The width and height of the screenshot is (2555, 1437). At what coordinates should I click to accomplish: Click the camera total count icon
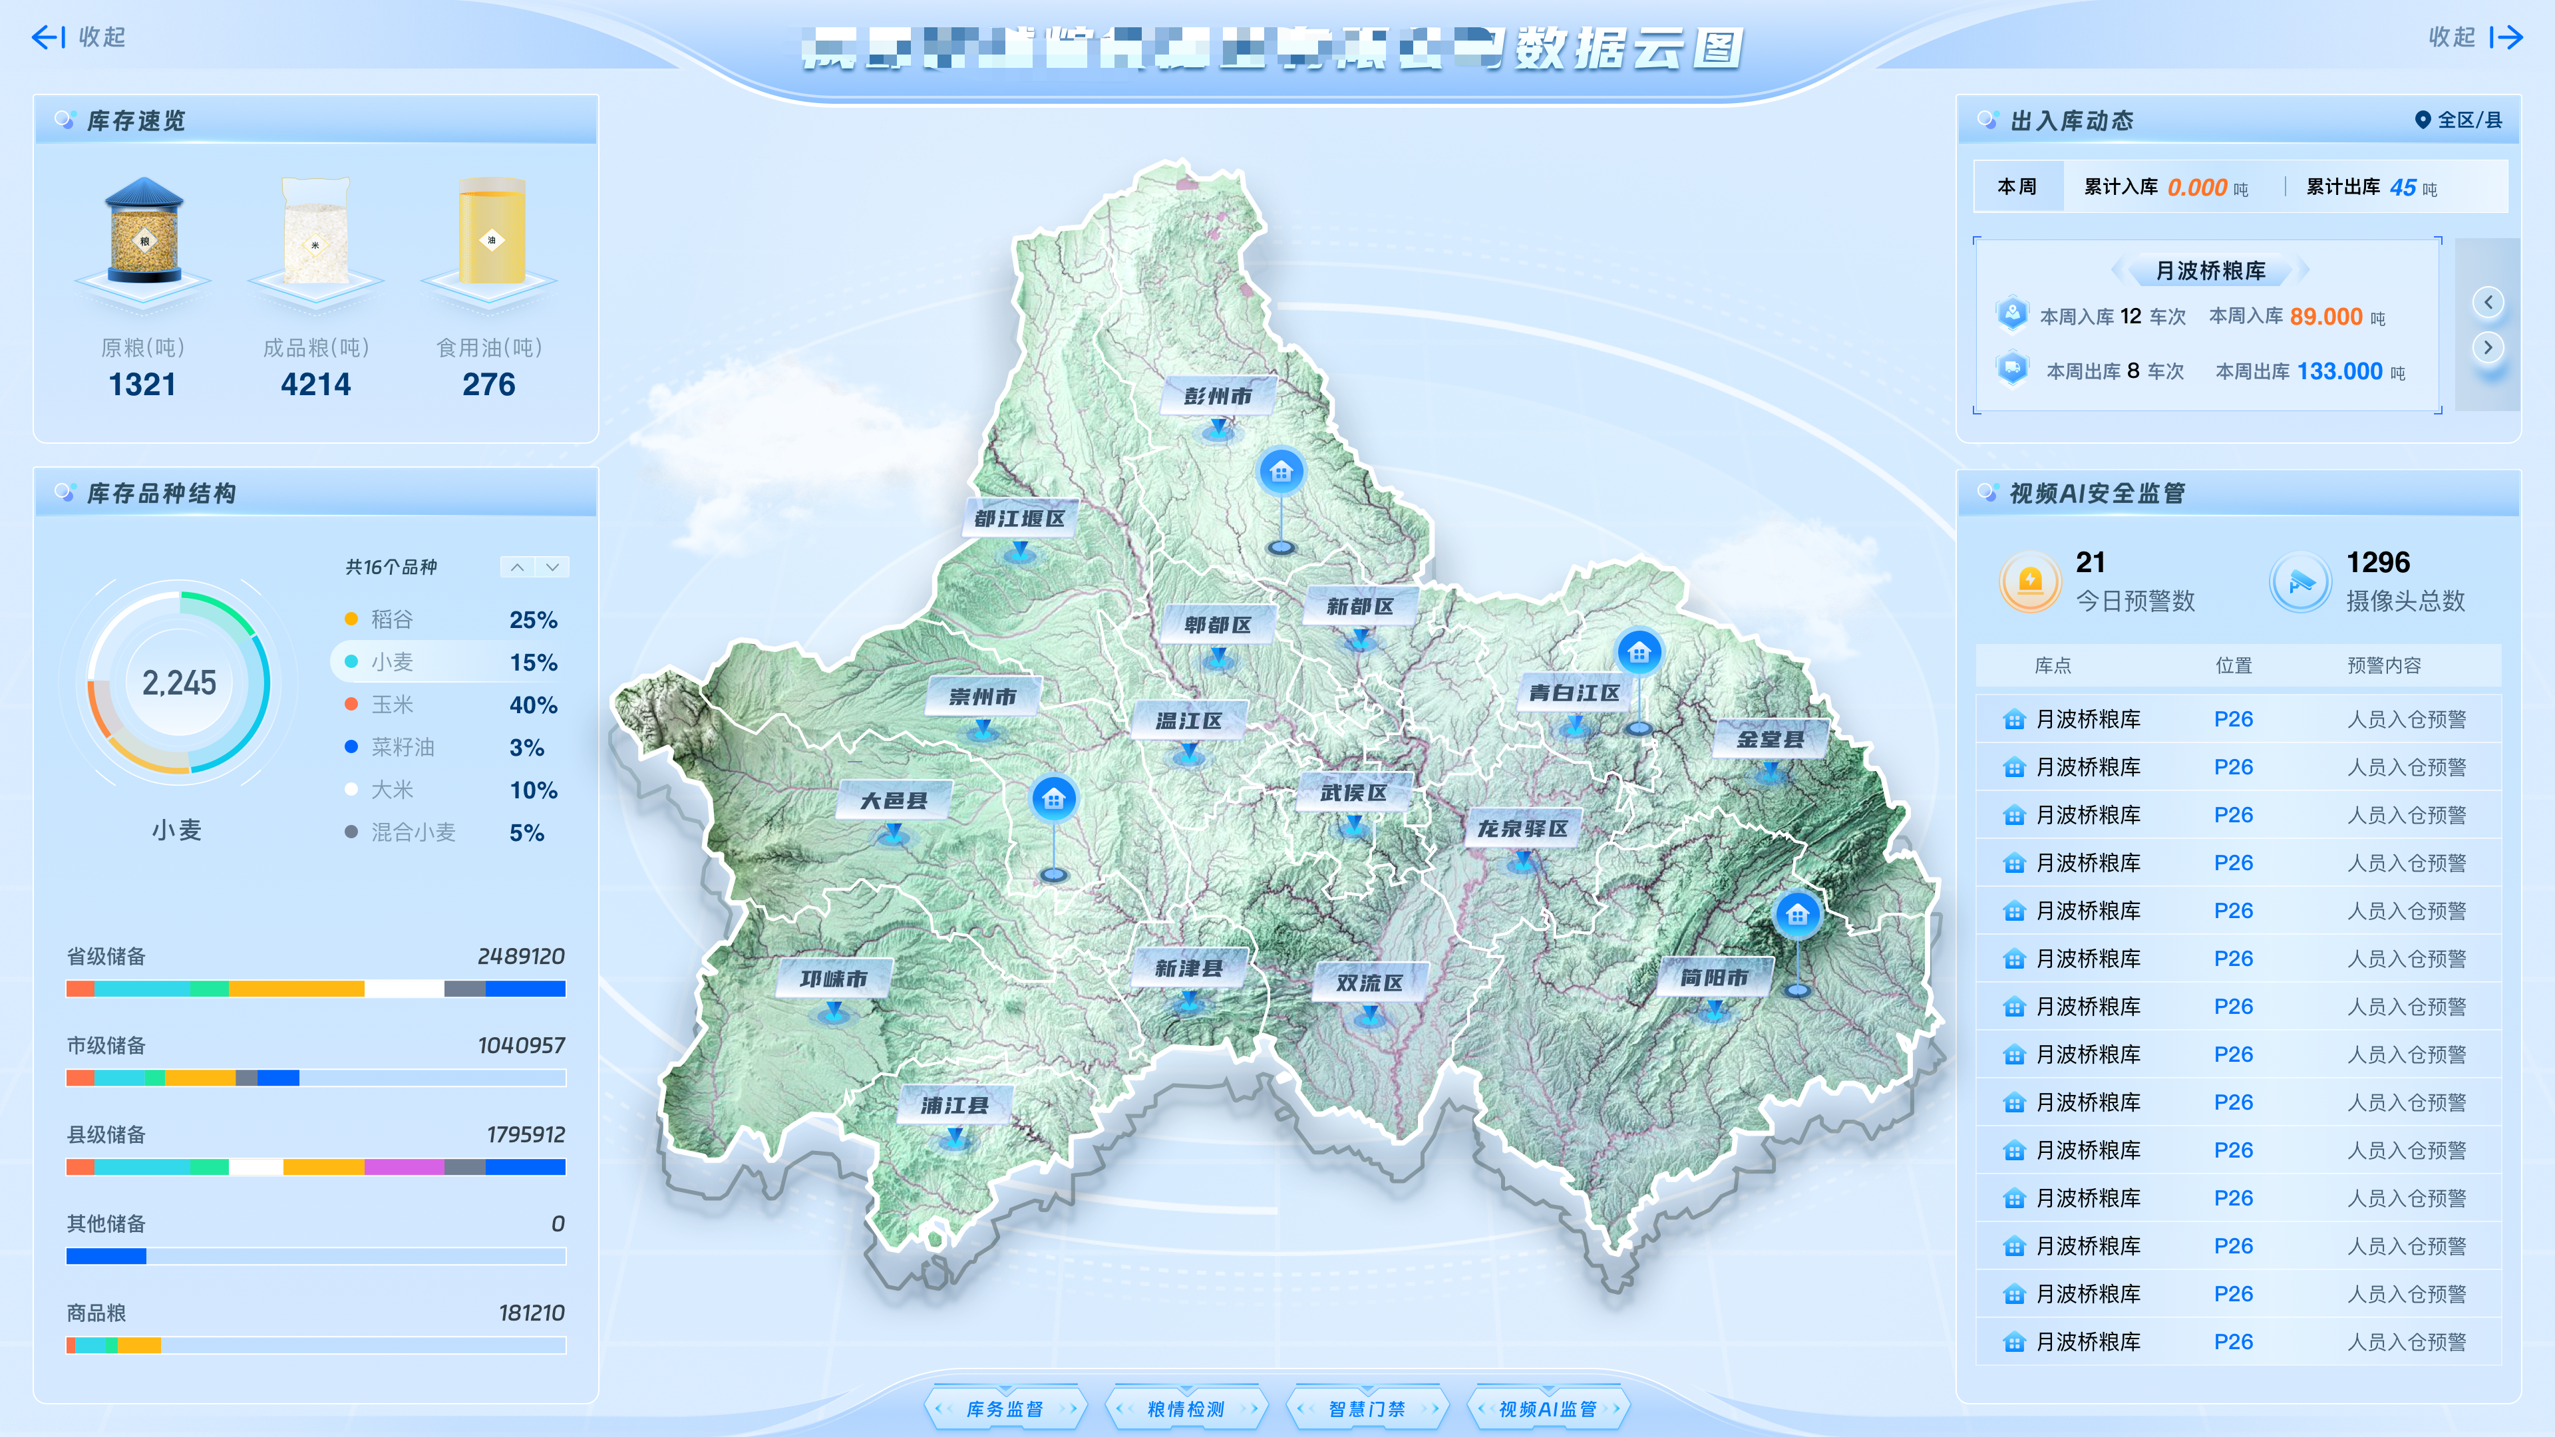[2300, 581]
